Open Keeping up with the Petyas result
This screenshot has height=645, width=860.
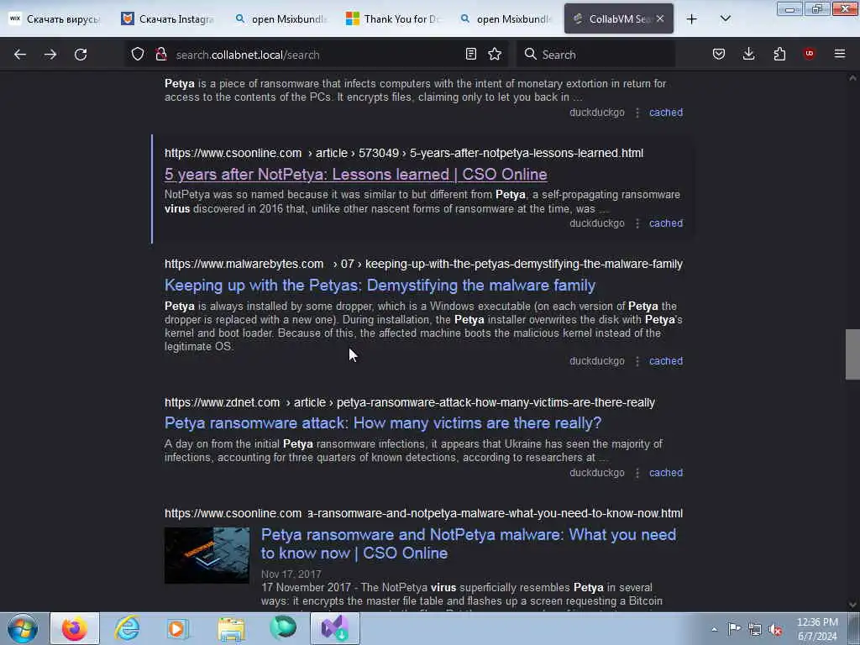[x=380, y=286]
